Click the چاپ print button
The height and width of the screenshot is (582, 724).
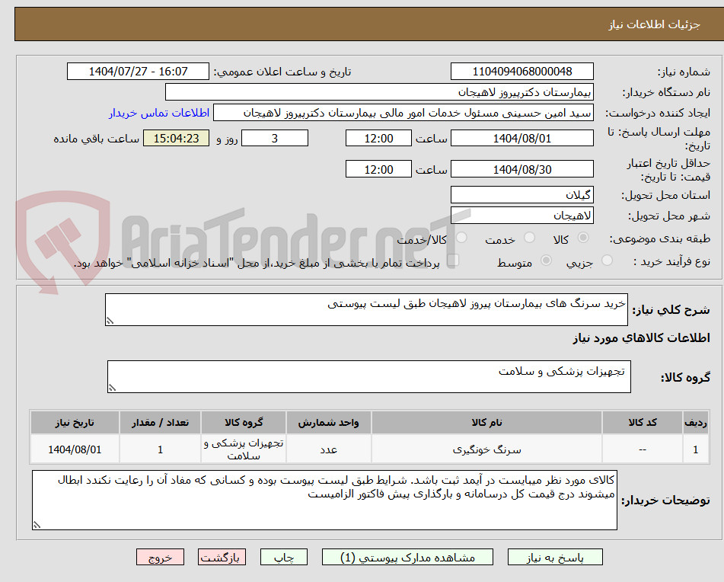point(283,557)
